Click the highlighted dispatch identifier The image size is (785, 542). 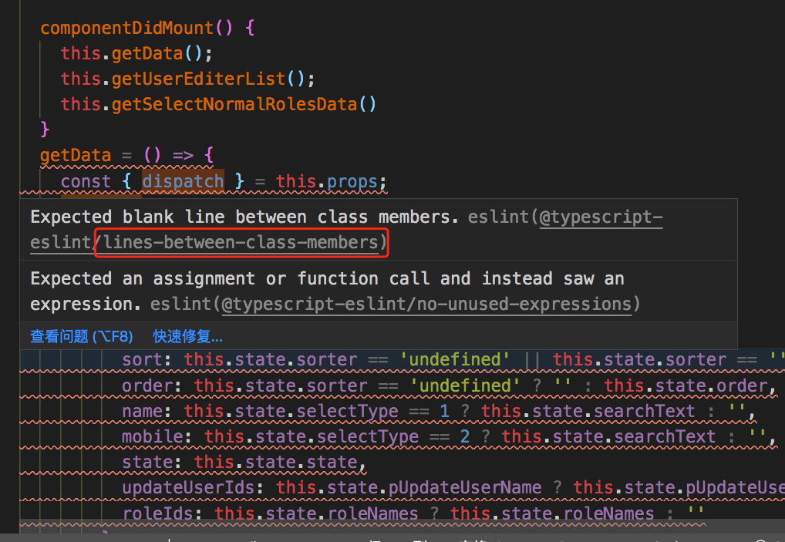(x=183, y=181)
